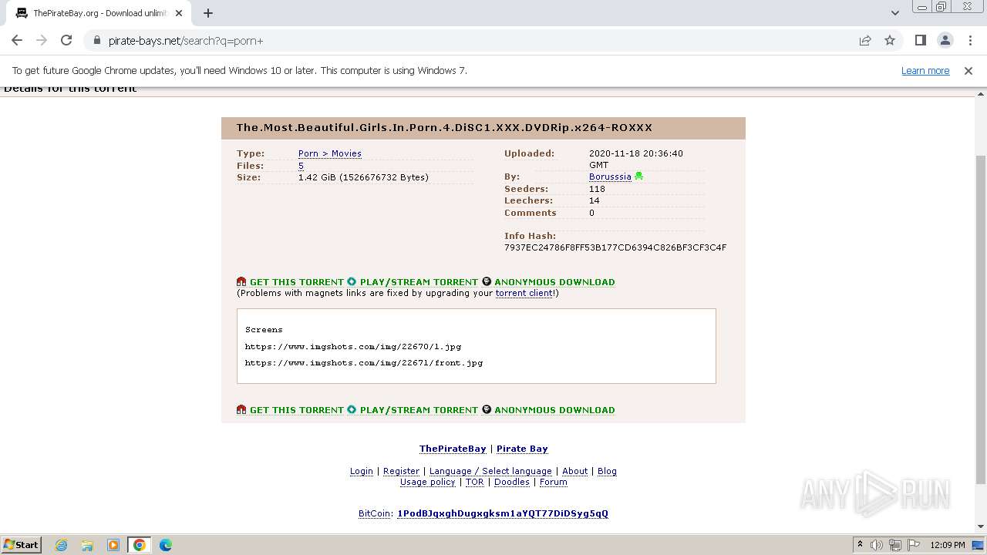Screen dimensions: 987x555
Task: Share this page icon in address bar
Action: pos(865,40)
